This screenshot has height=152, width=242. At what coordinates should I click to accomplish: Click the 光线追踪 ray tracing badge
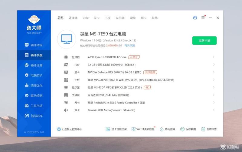150,72
